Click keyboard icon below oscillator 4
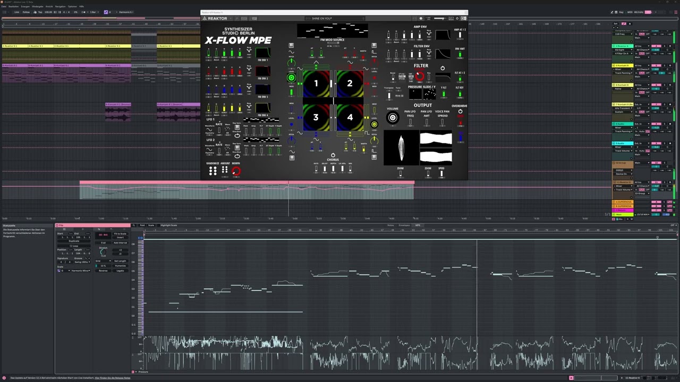This screenshot has width=680, height=382. 374,157
